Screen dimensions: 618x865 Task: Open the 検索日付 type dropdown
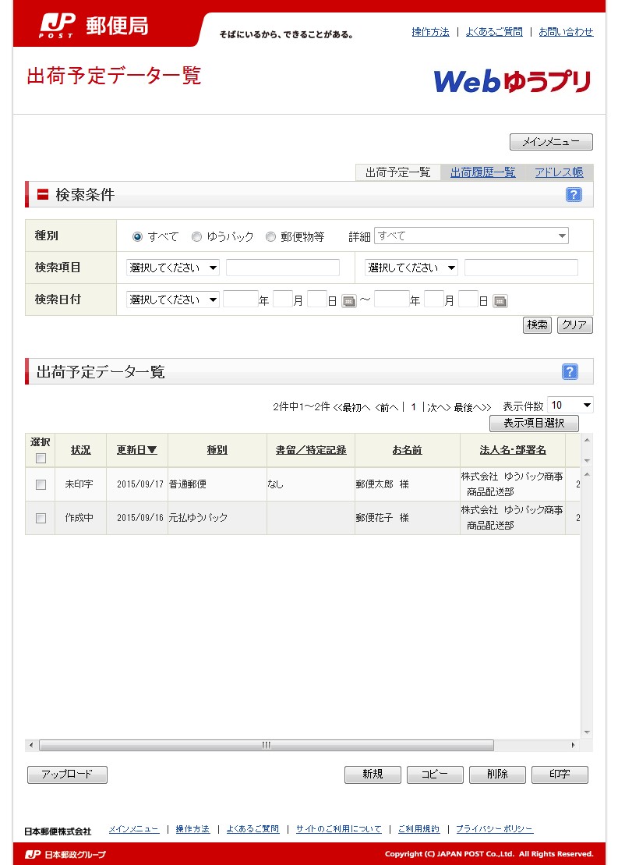click(x=172, y=300)
